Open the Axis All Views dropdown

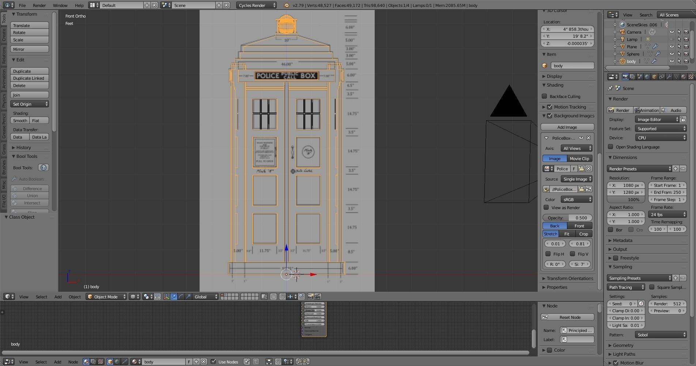click(x=576, y=148)
